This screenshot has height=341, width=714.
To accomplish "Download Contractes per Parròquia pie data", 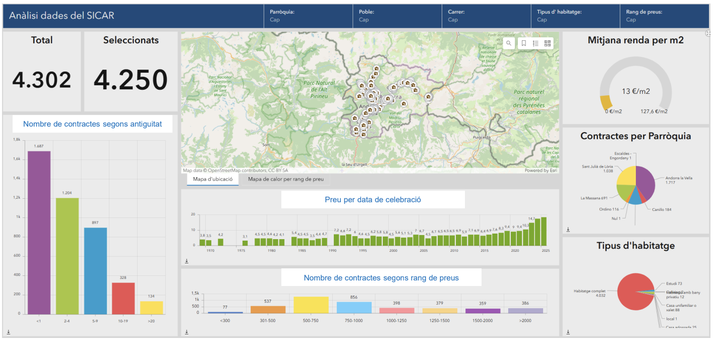I will pos(568,230).
